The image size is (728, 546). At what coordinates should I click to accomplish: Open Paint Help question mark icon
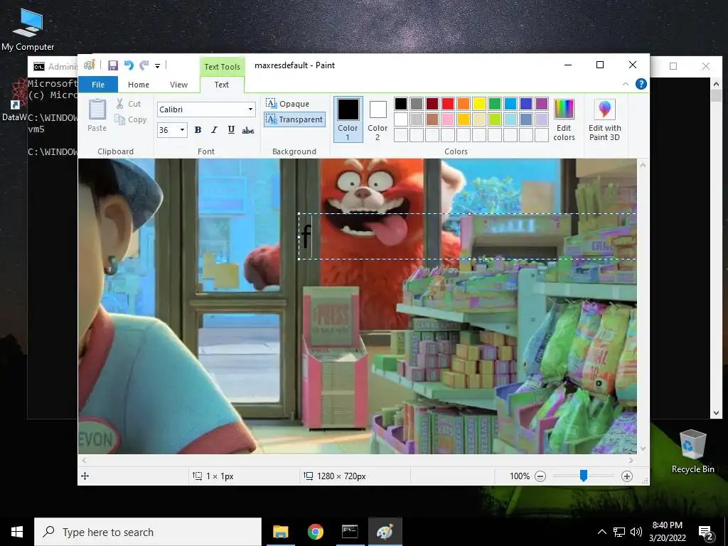pyautogui.click(x=641, y=84)
